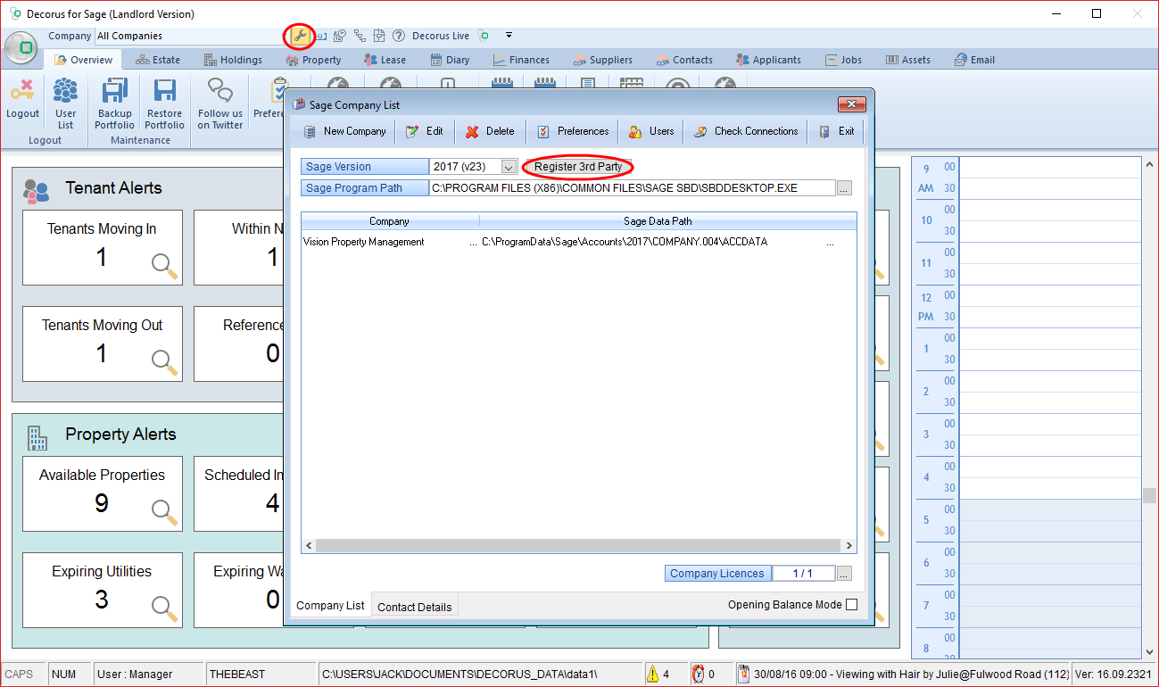The height and width of the screenshot is (687, 1159).
Task: Click the Company Licences 1 / 1 field
Action: click(x=804, y=574)
